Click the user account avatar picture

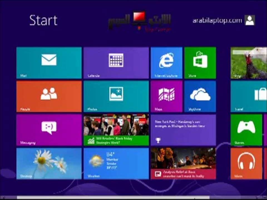250,20
